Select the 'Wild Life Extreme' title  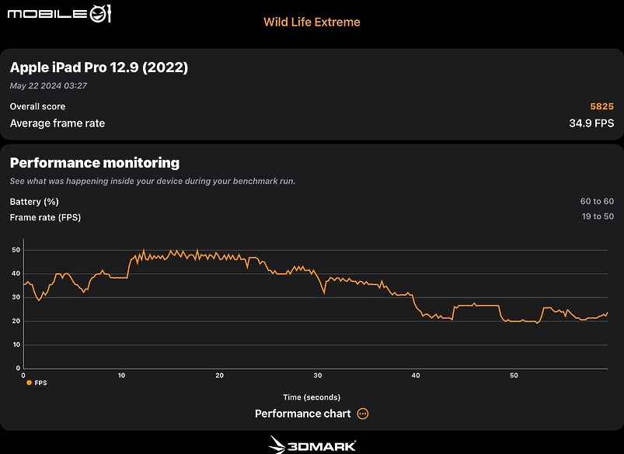[312, 22]
